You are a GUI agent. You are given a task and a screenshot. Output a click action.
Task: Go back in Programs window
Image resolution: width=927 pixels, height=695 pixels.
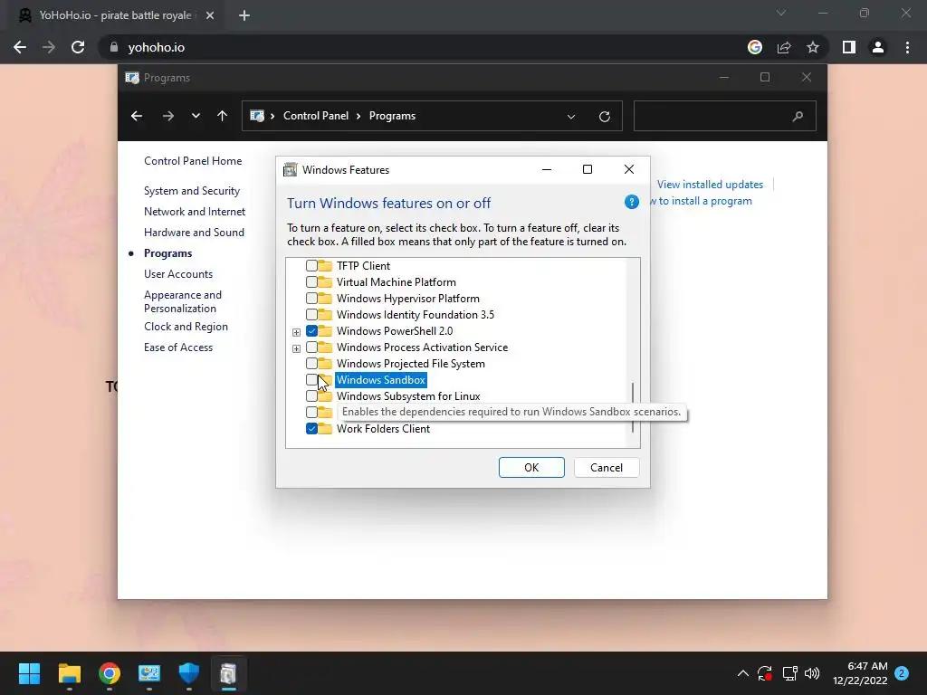coord(137,116)
